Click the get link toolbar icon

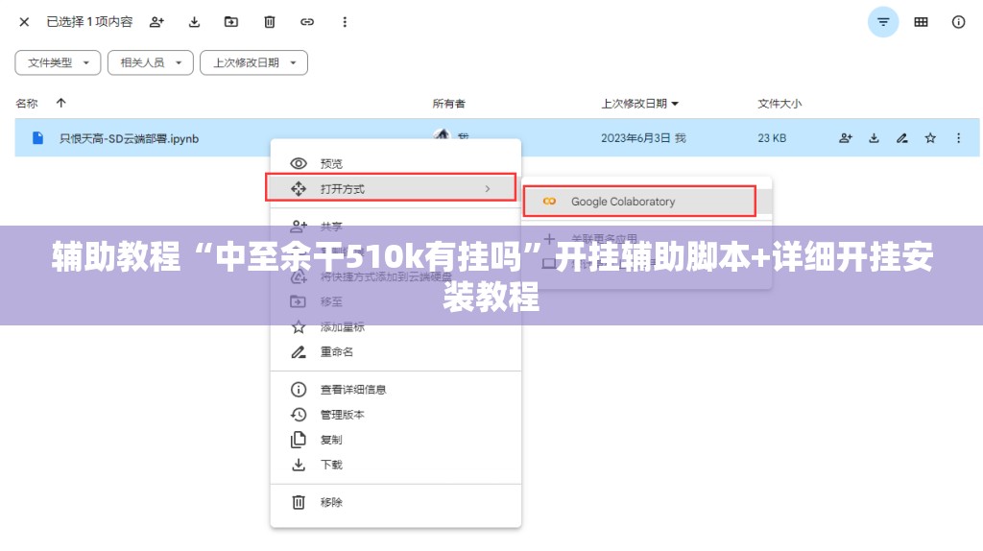point(306,22)
